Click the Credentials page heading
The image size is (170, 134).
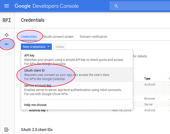pyautogui.click(x=33, y=20)
